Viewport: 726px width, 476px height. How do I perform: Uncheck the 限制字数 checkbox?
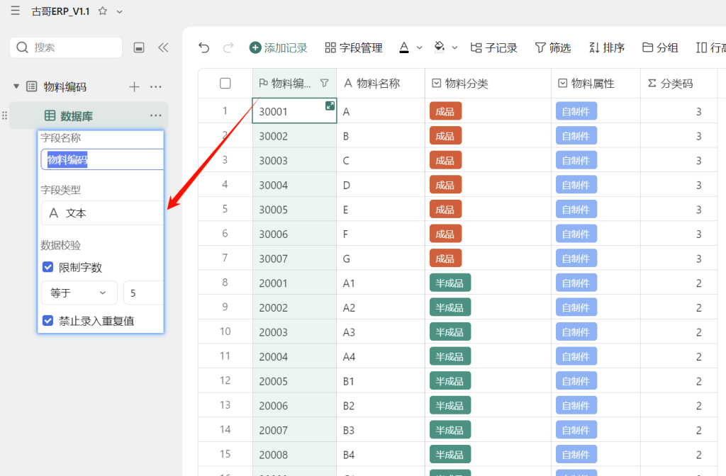pyautogui.click(x=48, y=267)
